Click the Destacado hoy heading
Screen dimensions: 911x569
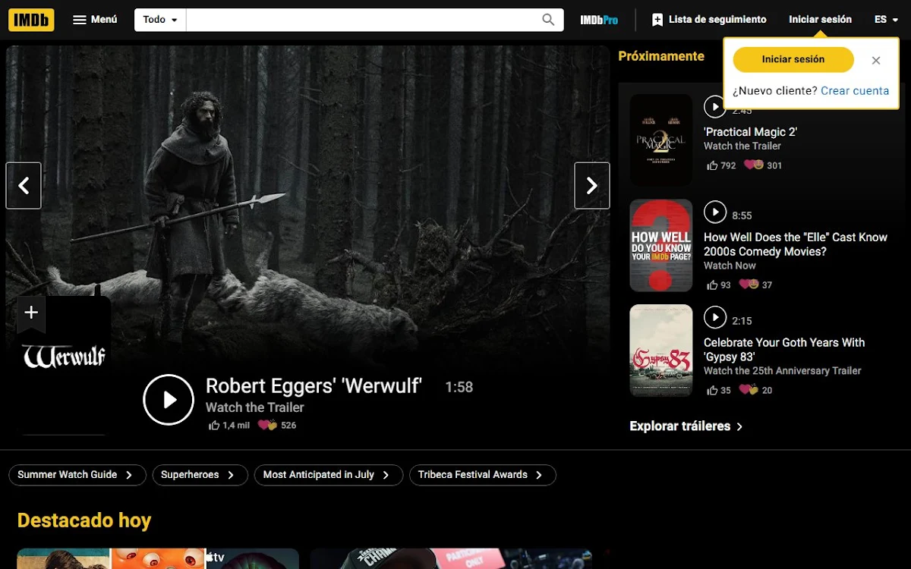coord(84,520)
